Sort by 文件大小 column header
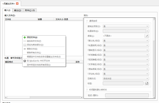Image resolution: width=159 pixels, height=103 pixels. pos(59,19)
